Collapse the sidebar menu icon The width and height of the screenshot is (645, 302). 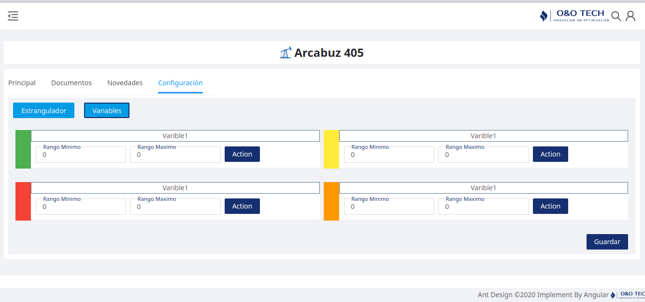point(13,16)
